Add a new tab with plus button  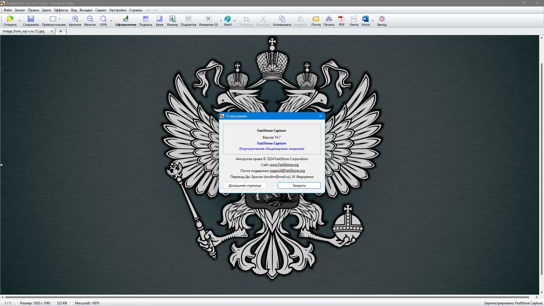(x=60, y=31)
